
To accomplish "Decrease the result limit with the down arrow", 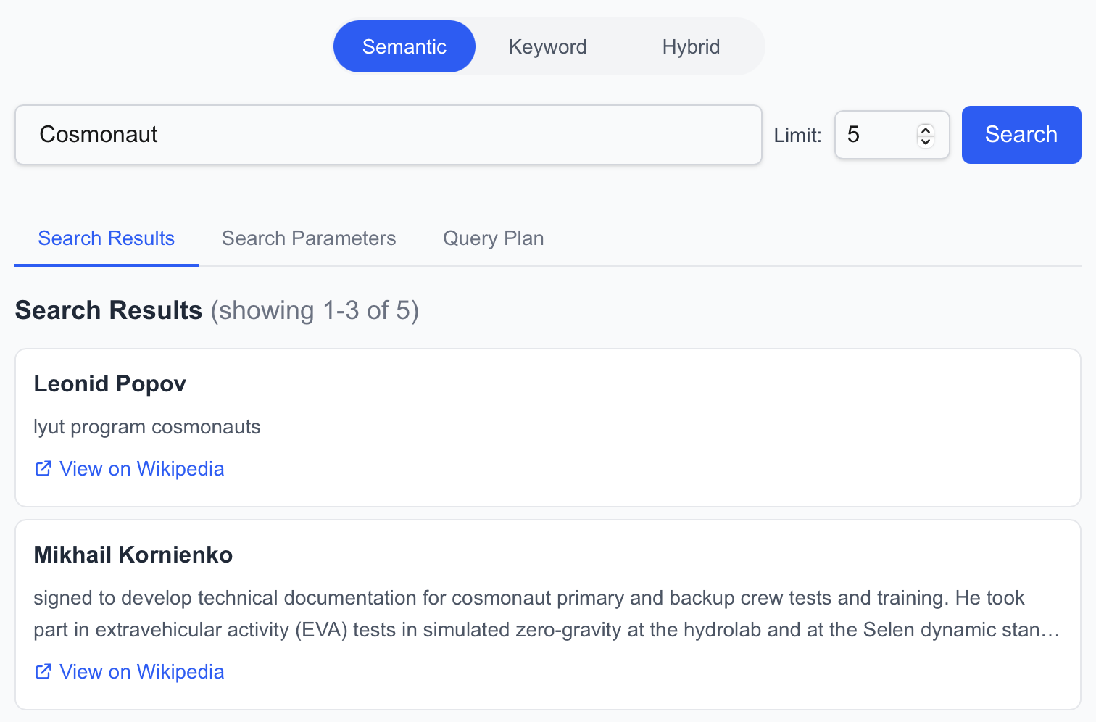I will pos(925,141).
